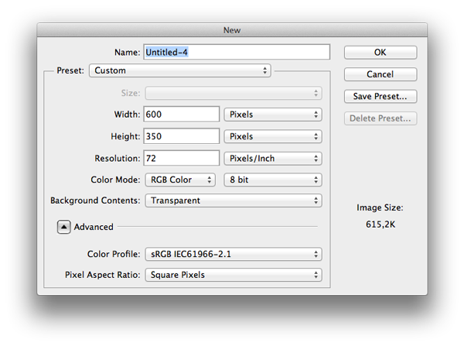Open the Background Contents Transparent dropdown
This screenshot has height=346, width=464.
[x=234, y=200]
